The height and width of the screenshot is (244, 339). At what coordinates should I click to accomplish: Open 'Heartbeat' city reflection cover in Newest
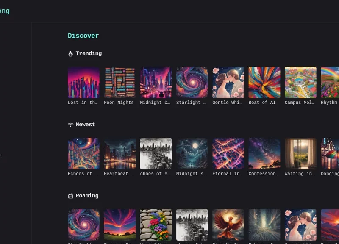119,153
